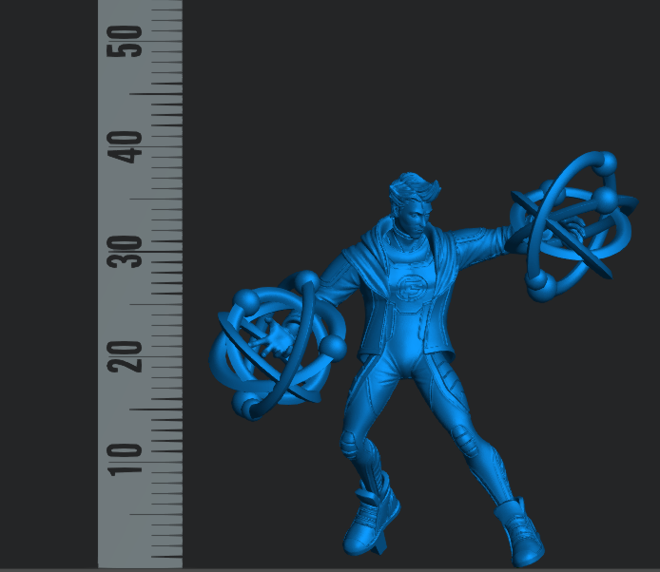
Task: Click the "20" label on the ruler
Action: [125, 356]
